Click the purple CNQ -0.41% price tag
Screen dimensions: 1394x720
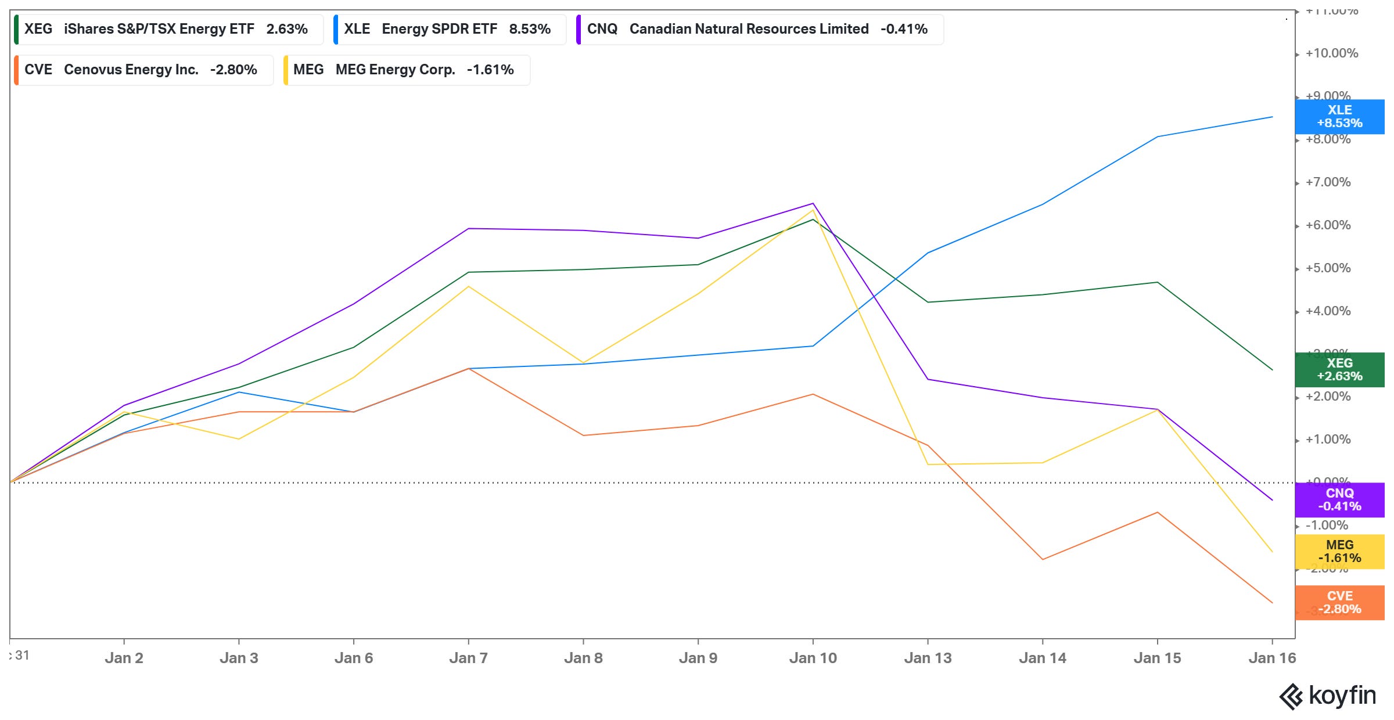[x=1339, y=500]
